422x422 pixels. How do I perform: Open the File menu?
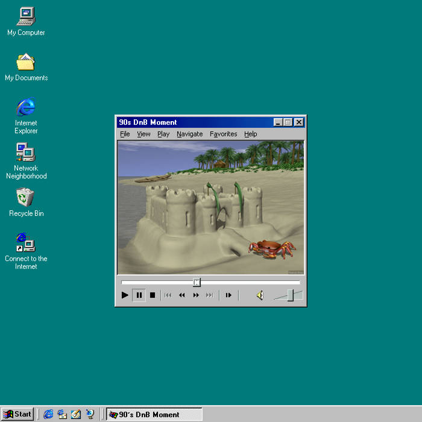click(125, 134)
